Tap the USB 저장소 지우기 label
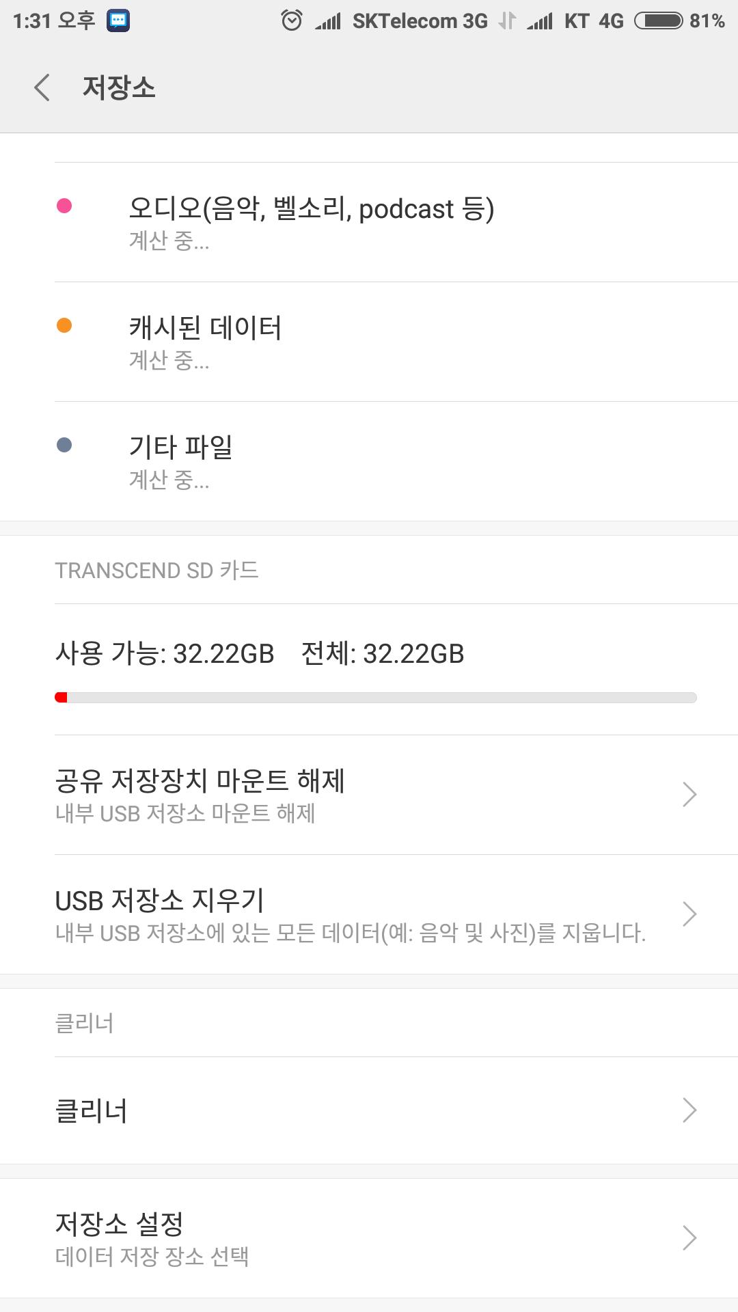 (x=159, y=901)
